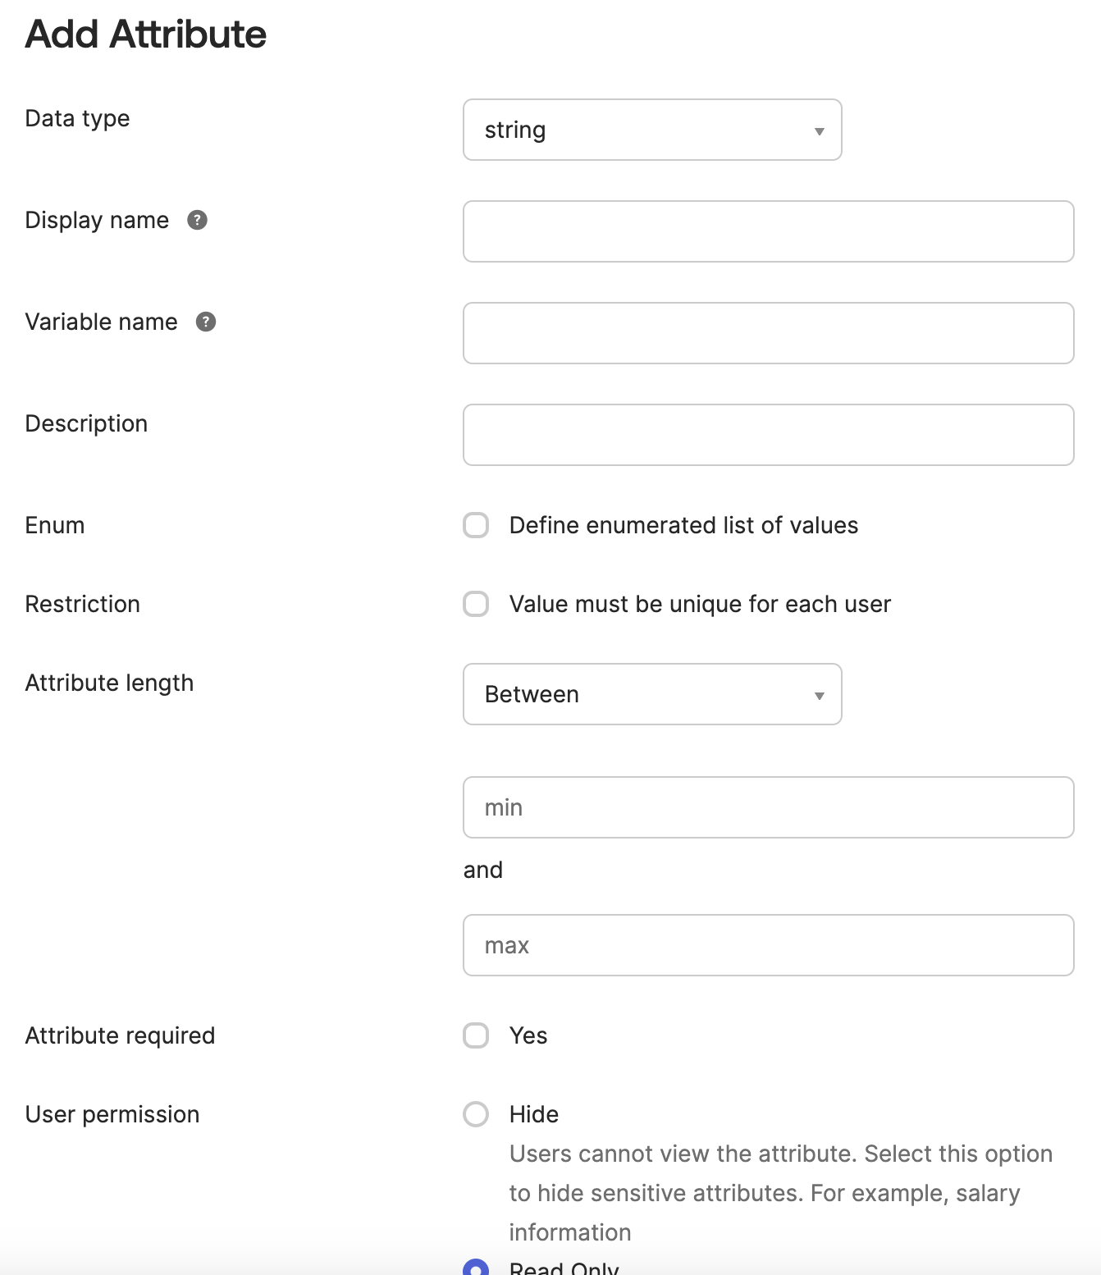Open the Between attribute length selector
Viewport: 1101px width, 1275px height.
(x=651, y=694)
